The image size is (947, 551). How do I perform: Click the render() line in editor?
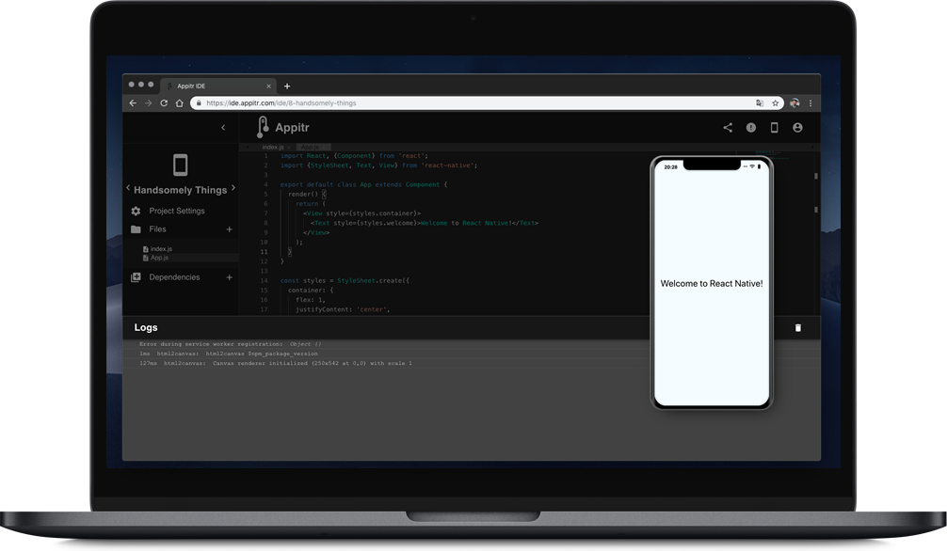pyautogui.click(x=307, y=195)
